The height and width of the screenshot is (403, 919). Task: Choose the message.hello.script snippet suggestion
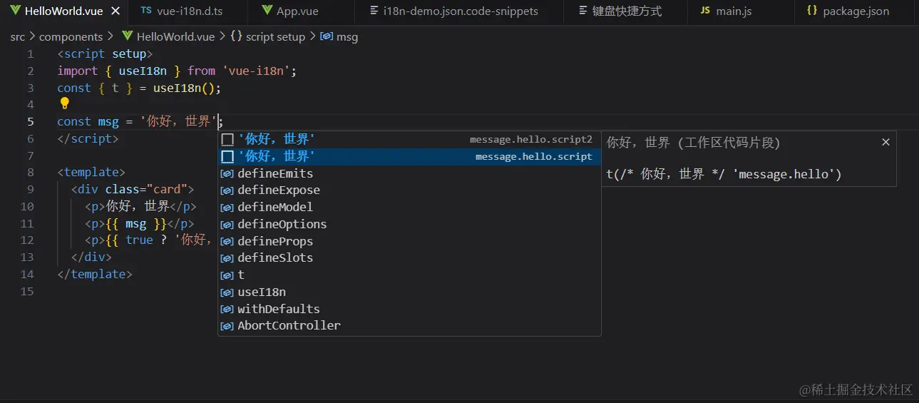[409, 156]
